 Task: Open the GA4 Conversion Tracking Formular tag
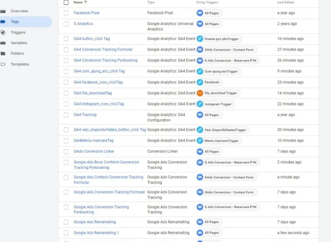coord(103,49)
